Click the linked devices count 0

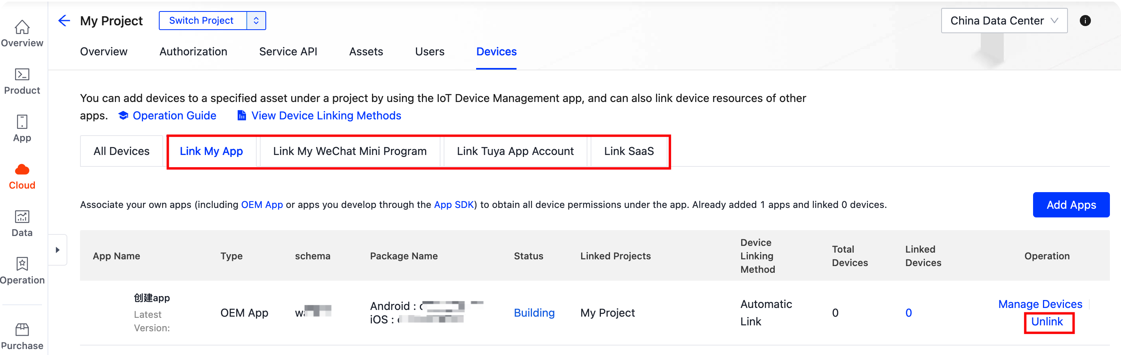908,313
